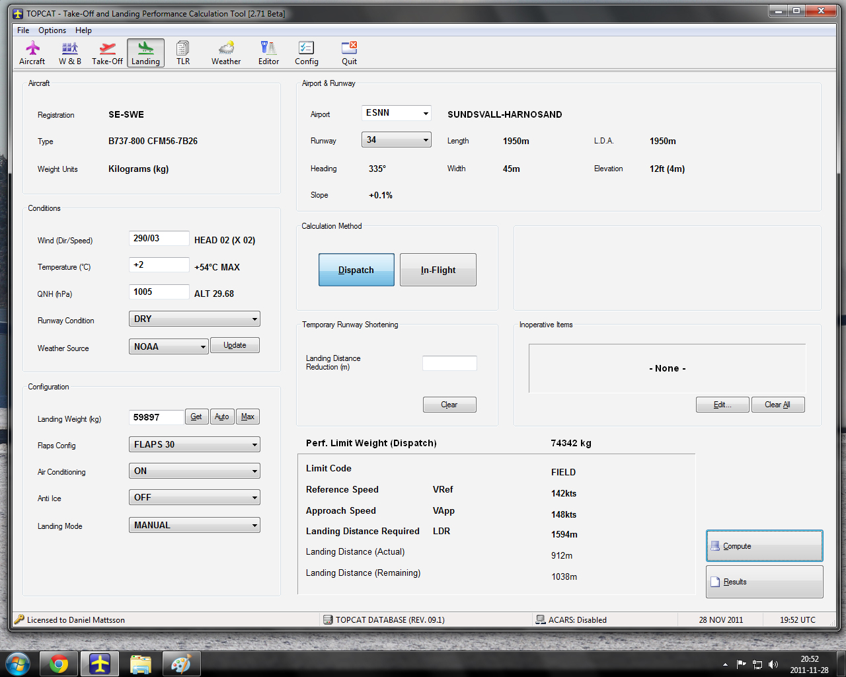The height and width of the screenshot is (677, 846).
Task: Click the 19:52 UTC status entry
Action: click(798, 619)
